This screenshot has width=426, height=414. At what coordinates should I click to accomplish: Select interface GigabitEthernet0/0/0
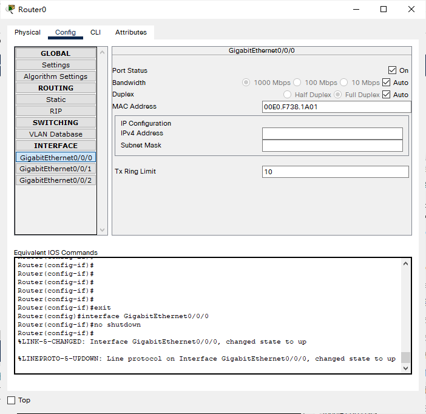click(56, 157)
